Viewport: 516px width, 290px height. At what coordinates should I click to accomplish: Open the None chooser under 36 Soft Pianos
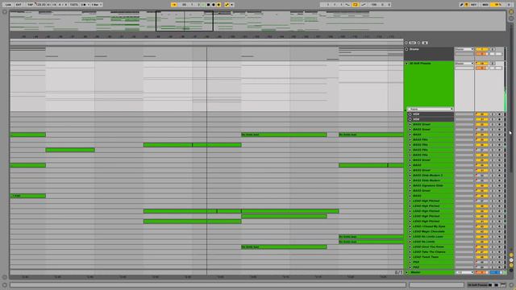(x=431, y=109)
